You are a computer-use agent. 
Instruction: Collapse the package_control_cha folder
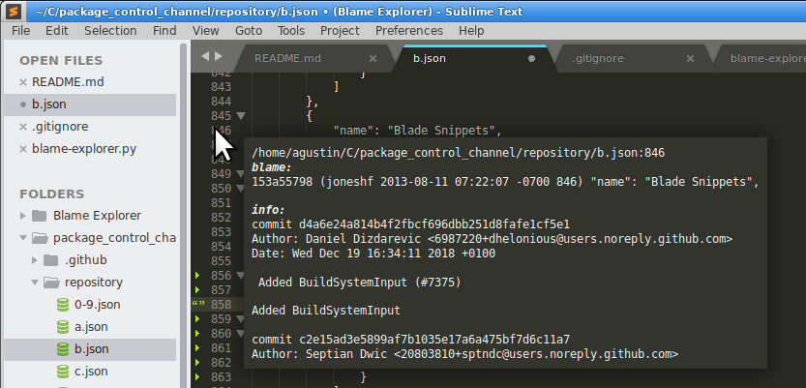pos(22,238)
